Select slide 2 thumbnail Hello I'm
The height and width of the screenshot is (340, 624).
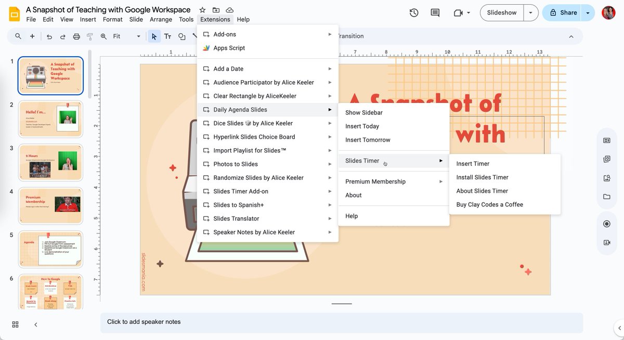[x=50, y=119]
